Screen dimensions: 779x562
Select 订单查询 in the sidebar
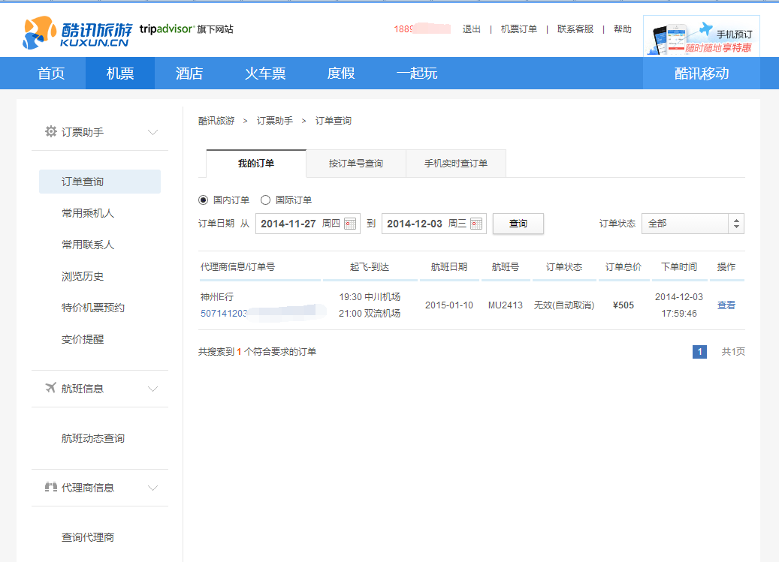[100, 182]
